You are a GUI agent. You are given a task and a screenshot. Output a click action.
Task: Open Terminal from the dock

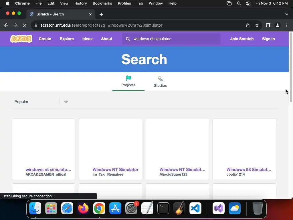pos(163,208)
